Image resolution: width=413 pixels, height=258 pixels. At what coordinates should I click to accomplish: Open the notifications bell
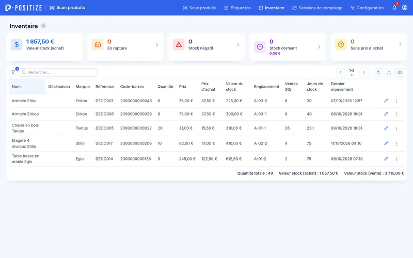[394, 8]
